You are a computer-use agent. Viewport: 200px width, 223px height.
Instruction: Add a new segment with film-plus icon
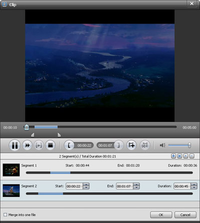[x=131, y=145]
